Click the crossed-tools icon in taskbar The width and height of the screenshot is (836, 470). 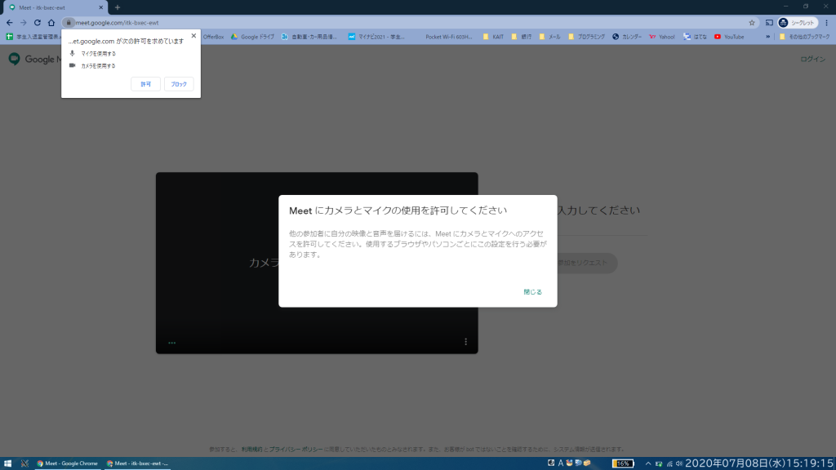pos(24,463)
